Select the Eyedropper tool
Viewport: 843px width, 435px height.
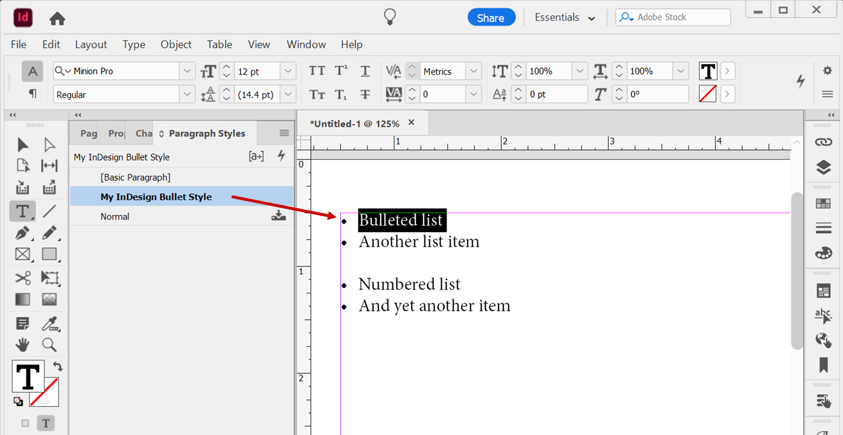(50, 324)
